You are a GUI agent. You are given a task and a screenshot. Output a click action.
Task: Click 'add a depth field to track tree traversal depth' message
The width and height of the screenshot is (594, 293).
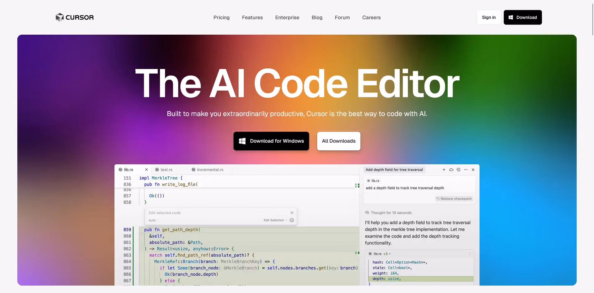point(405,188)
